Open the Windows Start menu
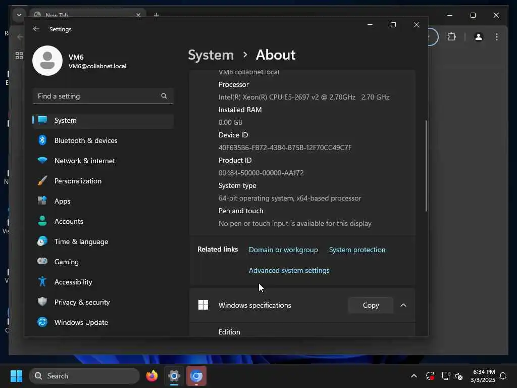This screenshot has height=388, width=517. [x=16, y=376]
